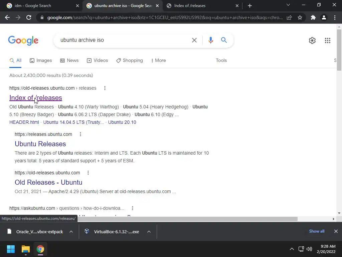Screen dimensions: 342x257
Task: Open the volume tray icon
Action: click(x=309, y=249)
